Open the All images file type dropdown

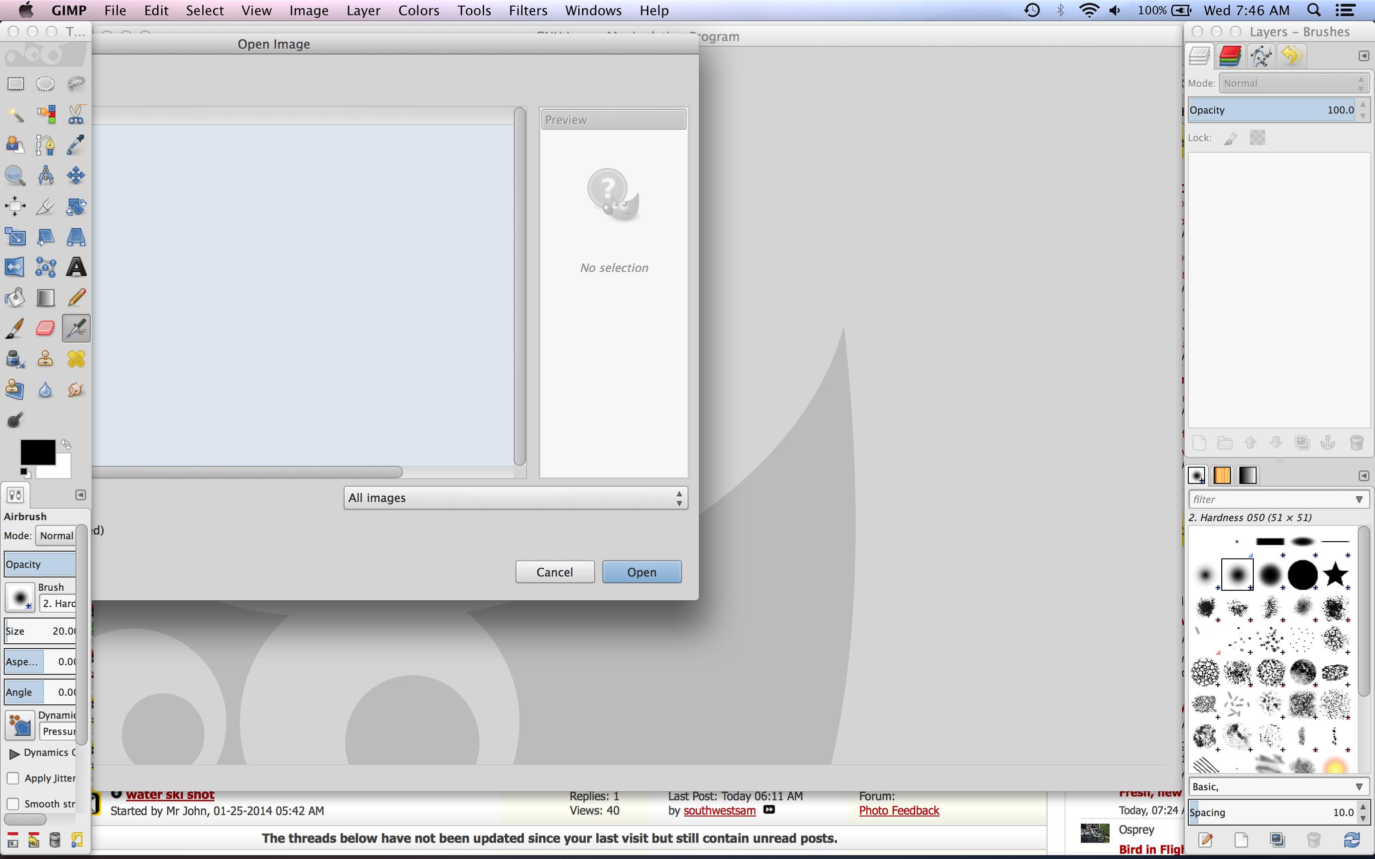pos(515,498)
